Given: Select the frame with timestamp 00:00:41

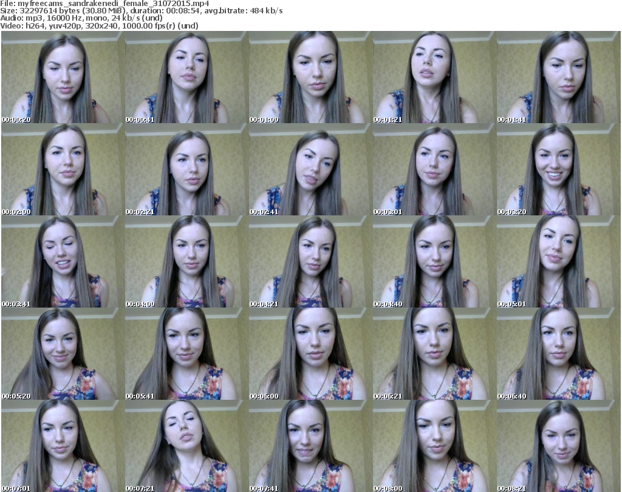Looking at the screenshot, I should click(186, 77).
